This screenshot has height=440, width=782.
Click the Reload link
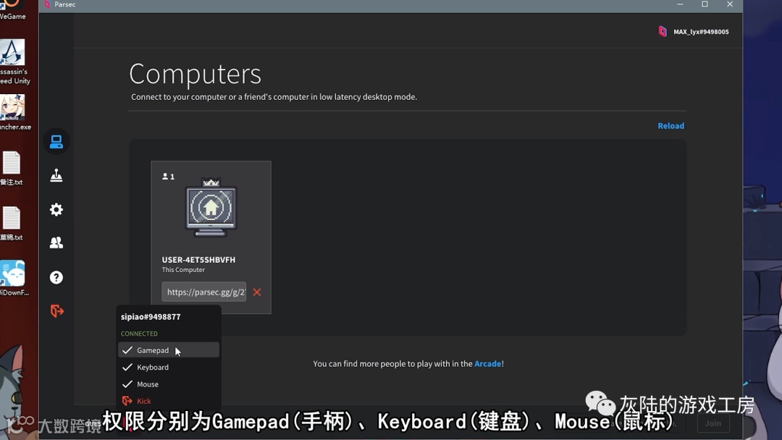pyautogui.click(x=670, y=126)
